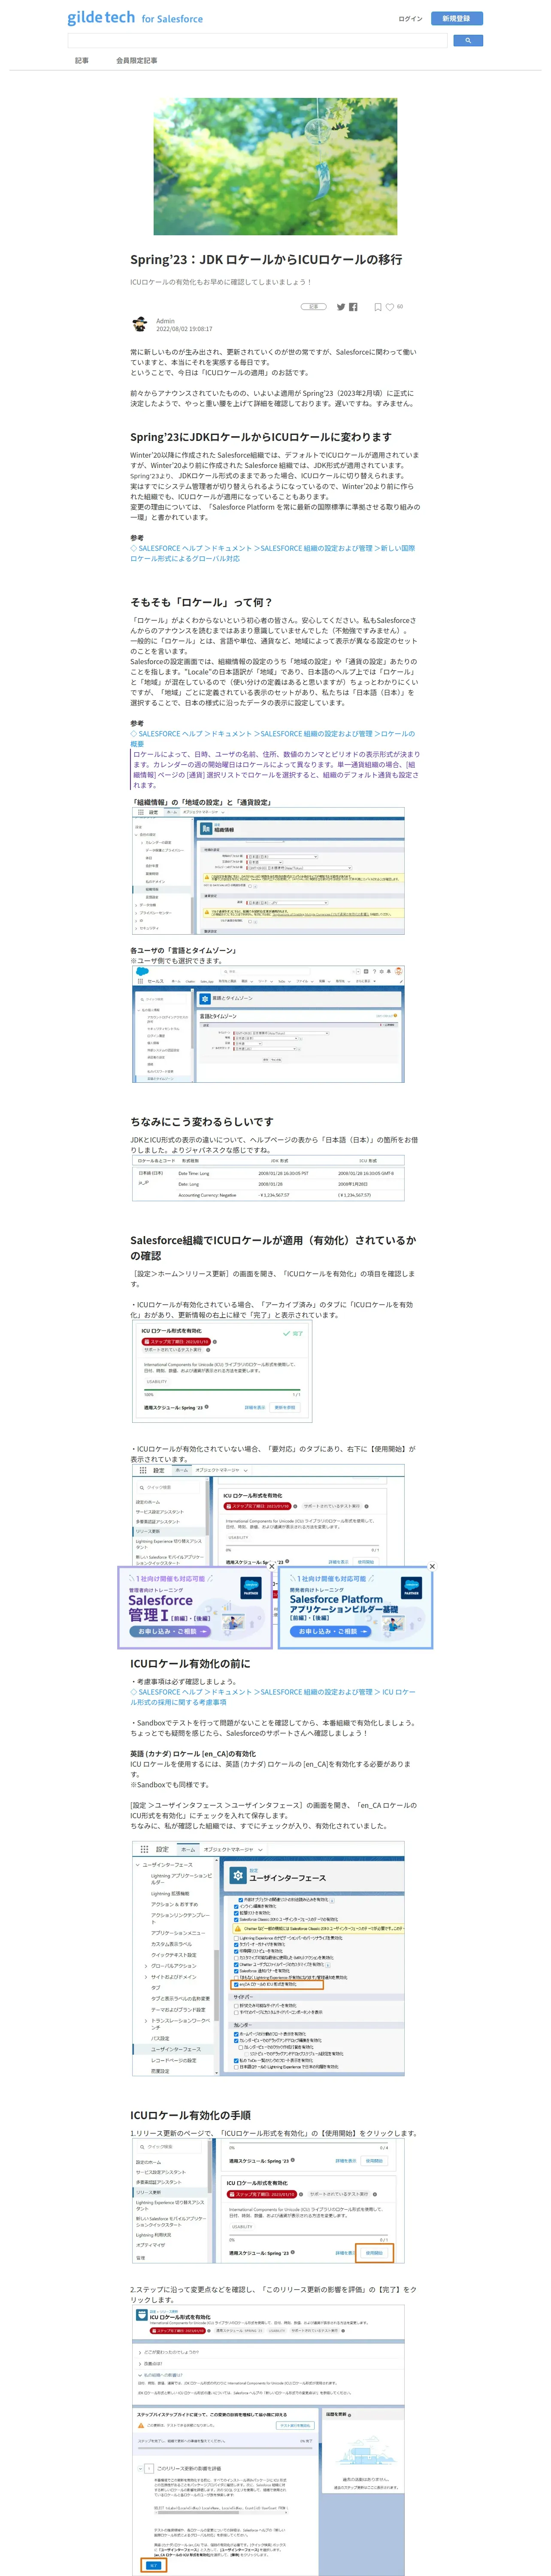Close the Salesforce 管理Ⅰ banner ad
Viewport: 551px width, 2576px height.
coord(271,1566)
